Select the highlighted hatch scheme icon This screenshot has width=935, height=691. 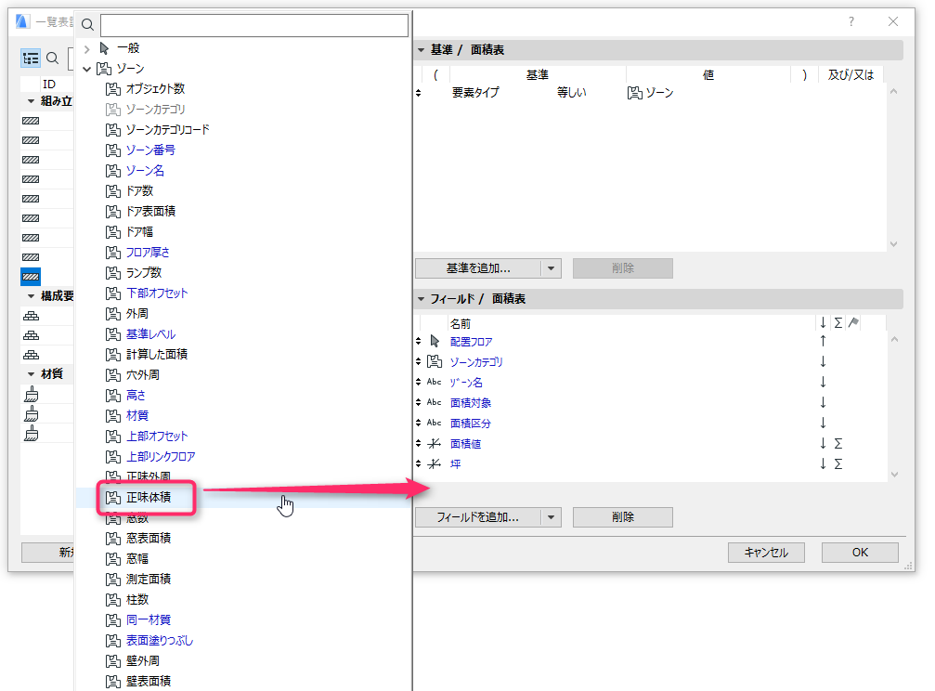(31, 277)
